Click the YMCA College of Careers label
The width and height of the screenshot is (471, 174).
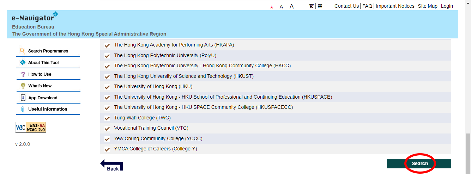pyautogui.click(x=156, y=149)
